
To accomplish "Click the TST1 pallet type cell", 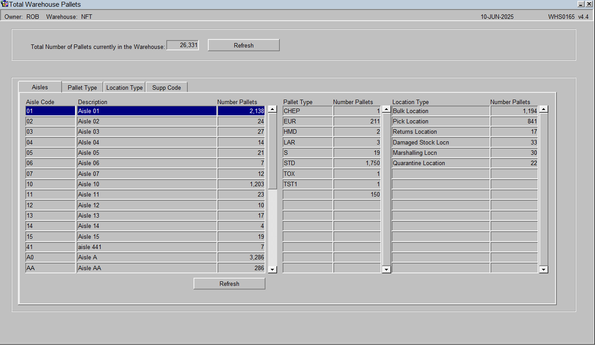I will (308, 184).
